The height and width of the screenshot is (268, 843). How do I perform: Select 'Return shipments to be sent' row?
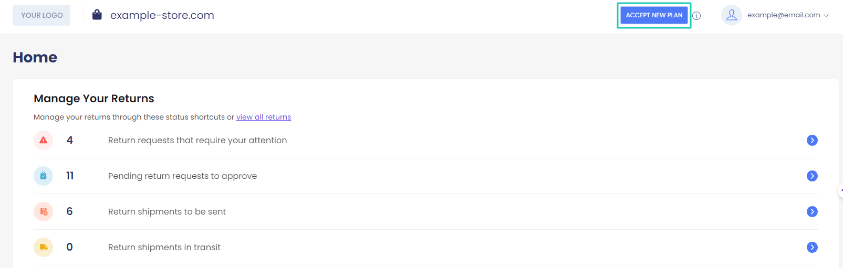click(167, 211)
